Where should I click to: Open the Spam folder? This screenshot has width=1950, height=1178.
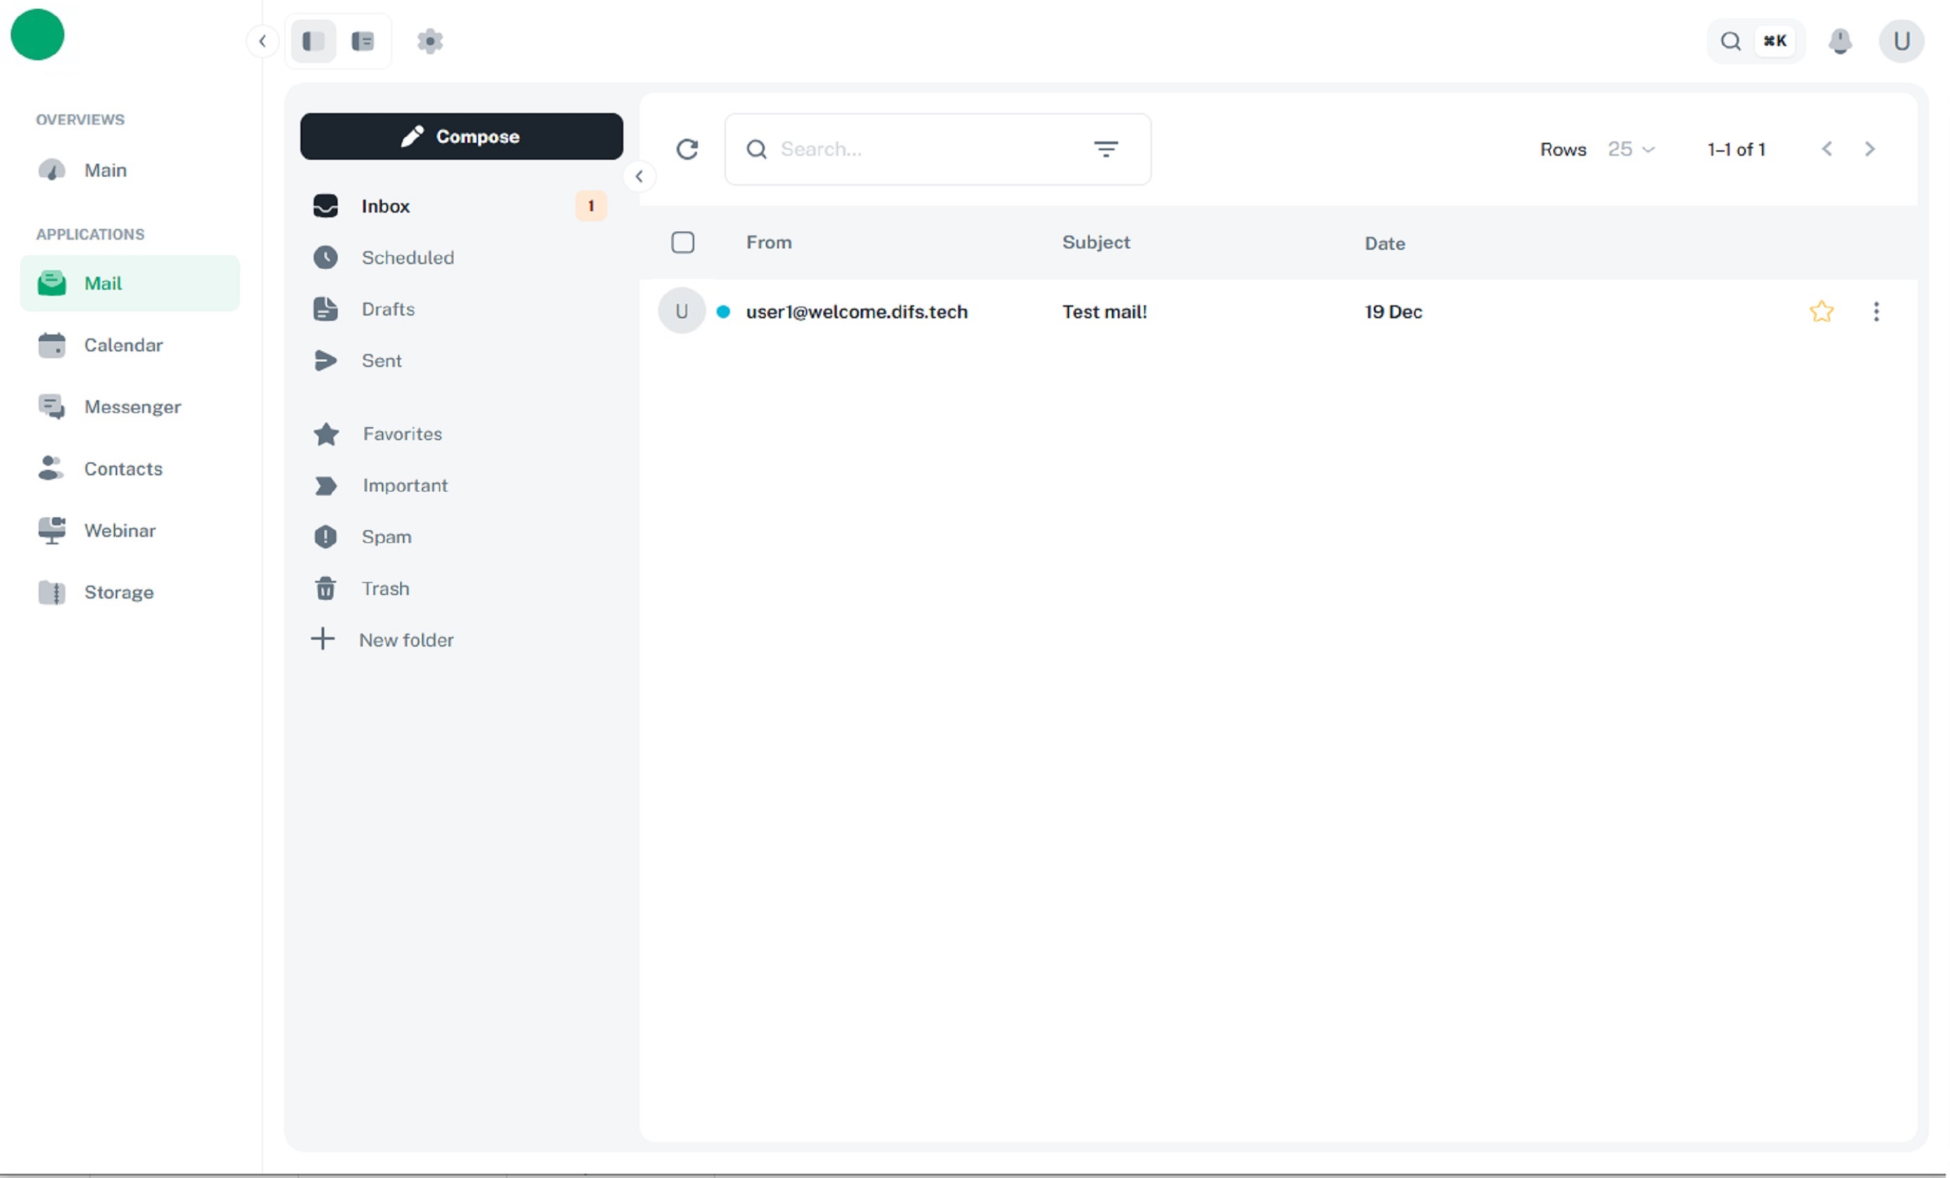click(x=460, y=536)
